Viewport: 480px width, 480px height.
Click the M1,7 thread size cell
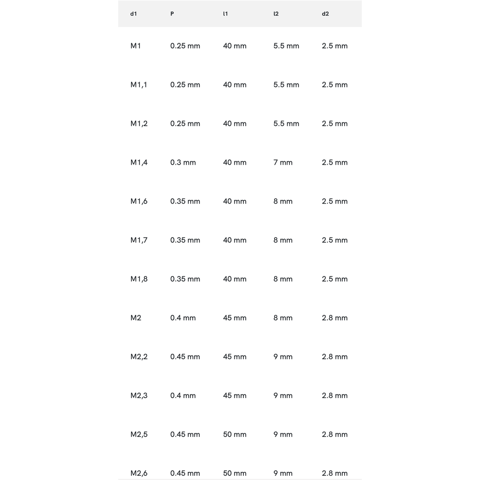pyautogui.click(x=139, y=240)
